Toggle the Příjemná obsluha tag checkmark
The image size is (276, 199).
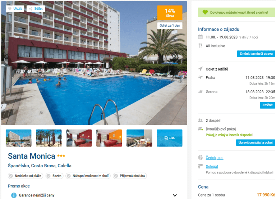point(116,176)
